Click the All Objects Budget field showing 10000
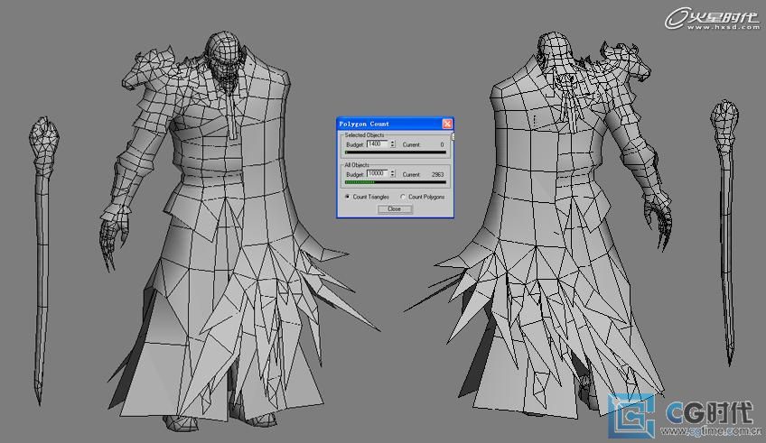The height and width of the screenshot is (443, 766). (x=378, y=174)
